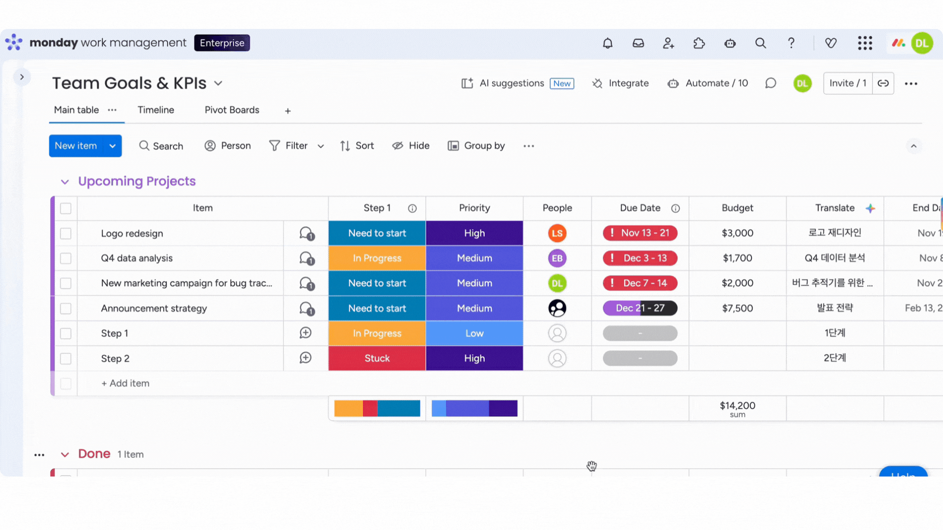Add an update to Step 1 item
The width and height of the screenshot is (943, 530).
tap(305, 333)
